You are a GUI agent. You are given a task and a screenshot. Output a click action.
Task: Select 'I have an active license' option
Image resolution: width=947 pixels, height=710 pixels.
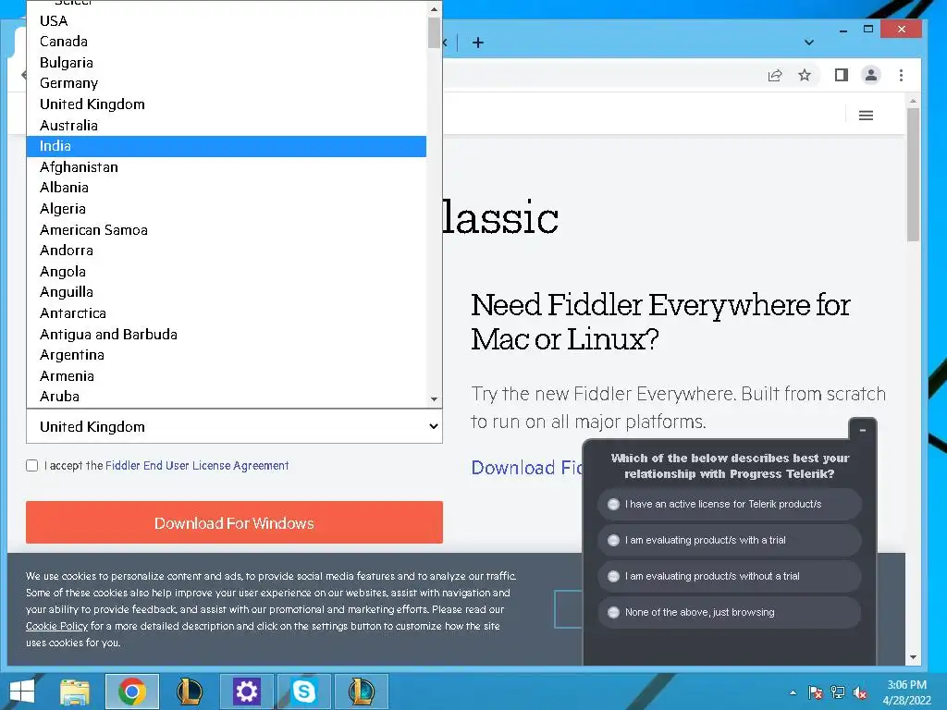point(729,504)
